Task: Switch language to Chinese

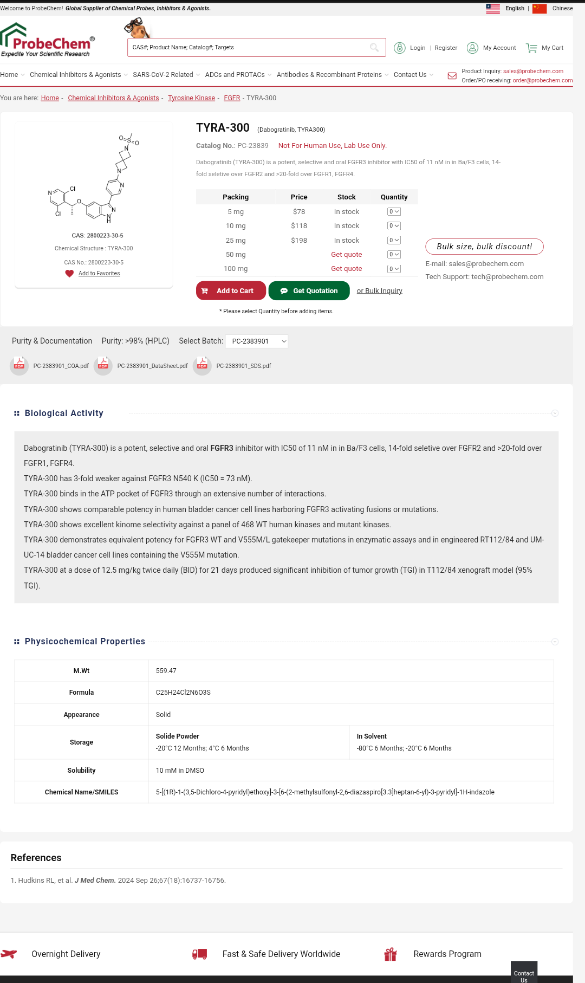Action: (x=562, y=8)
